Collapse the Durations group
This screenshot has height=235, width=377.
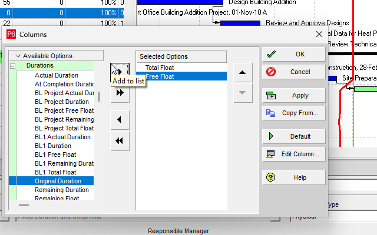pyautogui.click(x=13, y=66)
